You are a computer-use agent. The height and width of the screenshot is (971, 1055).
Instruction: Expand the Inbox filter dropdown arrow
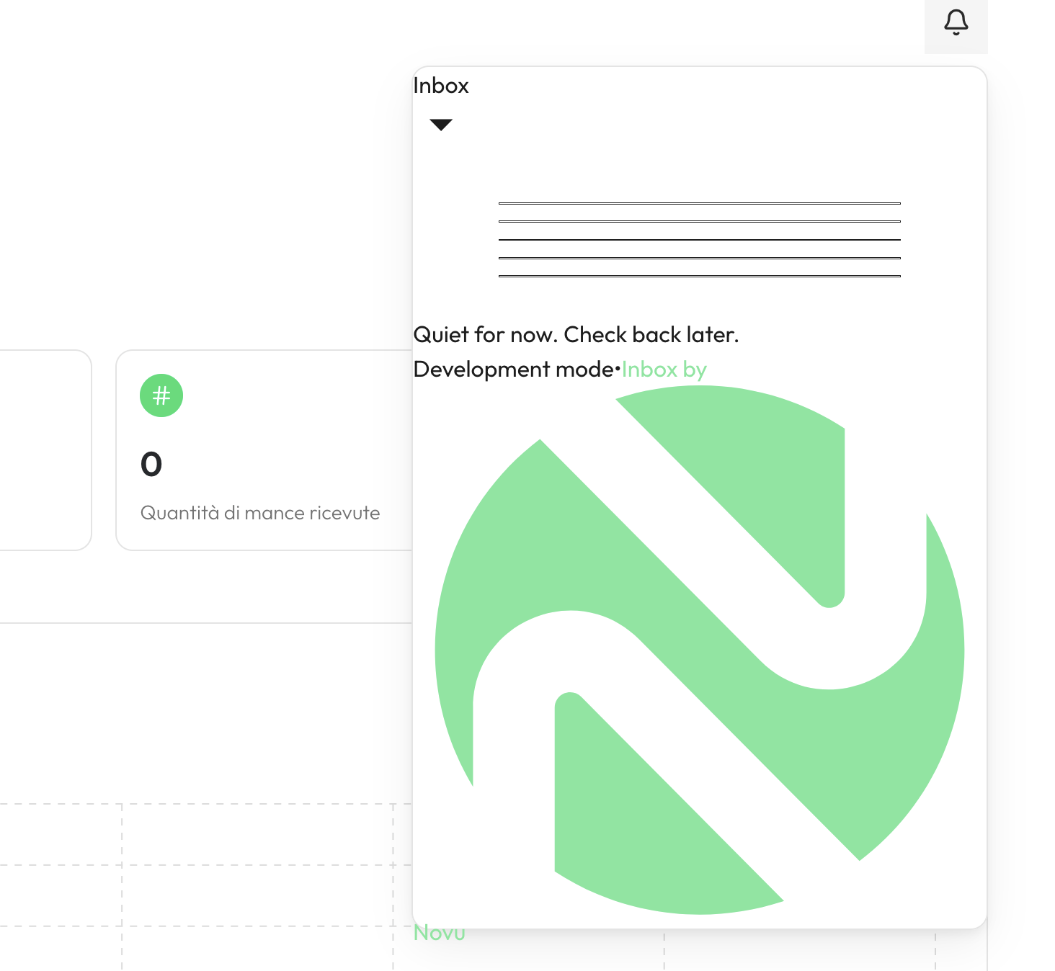coord(441,125)
